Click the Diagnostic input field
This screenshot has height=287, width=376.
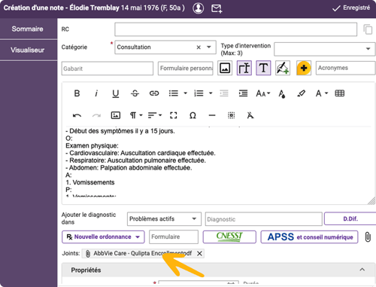(264, 219)
